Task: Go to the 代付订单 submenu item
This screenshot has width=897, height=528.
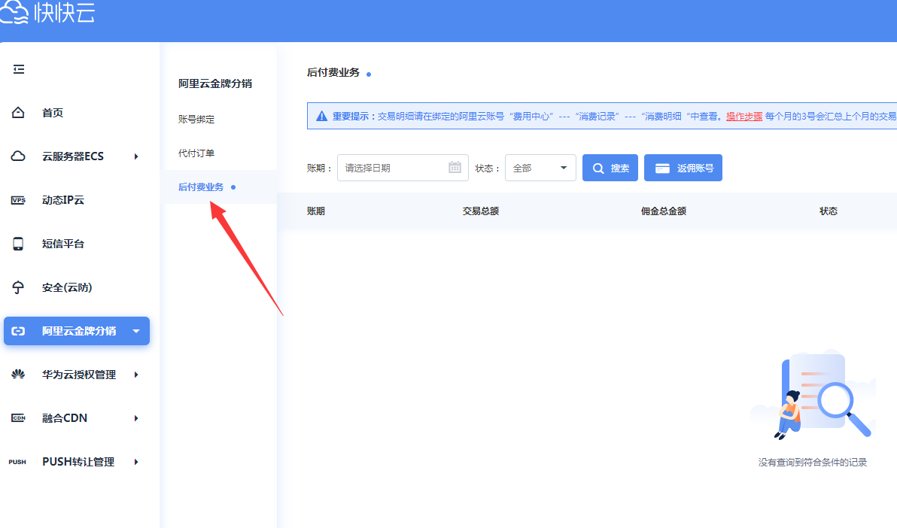Action: pos(196,153)
